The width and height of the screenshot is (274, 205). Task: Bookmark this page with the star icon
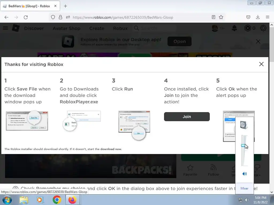tap(221, 17)
